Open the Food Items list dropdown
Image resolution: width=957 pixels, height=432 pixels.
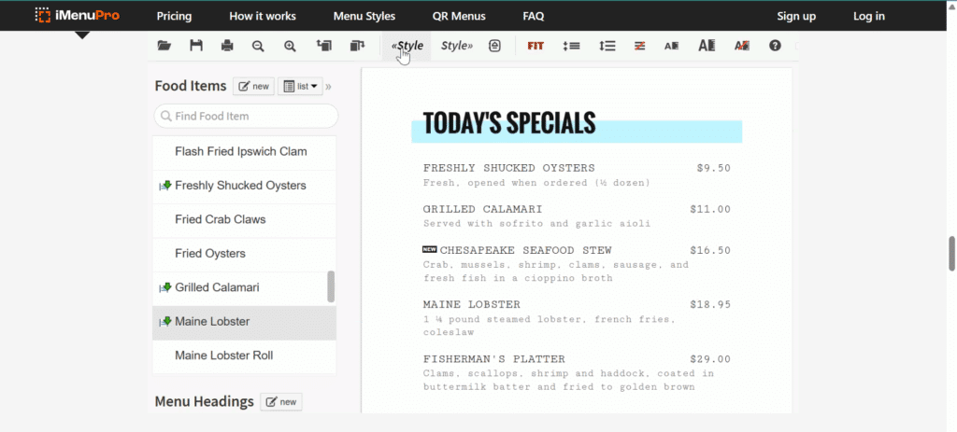[x=300, y=87]
